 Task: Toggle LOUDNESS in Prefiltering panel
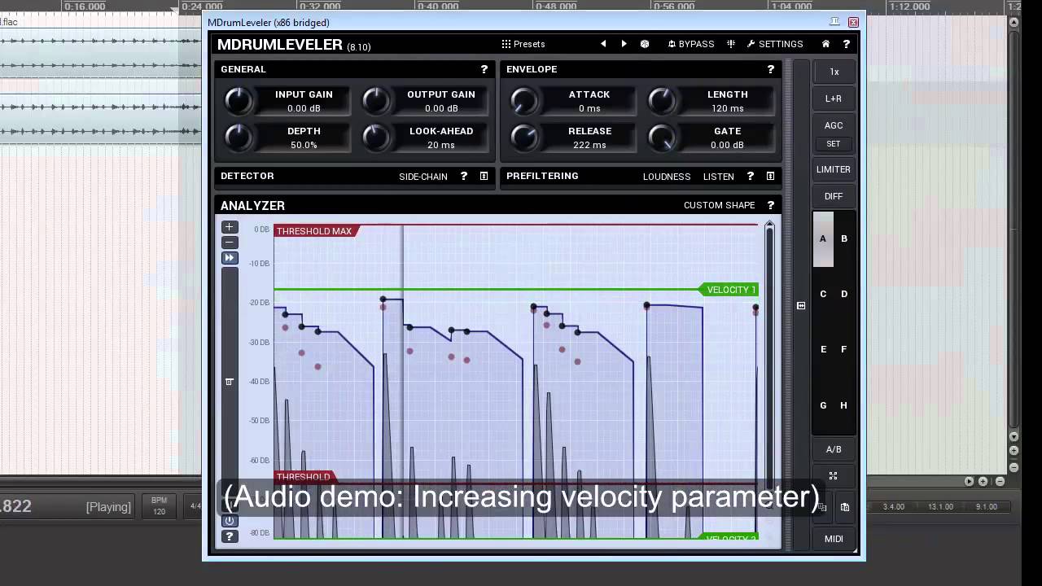pyautogui.click(x=667, y=177)
